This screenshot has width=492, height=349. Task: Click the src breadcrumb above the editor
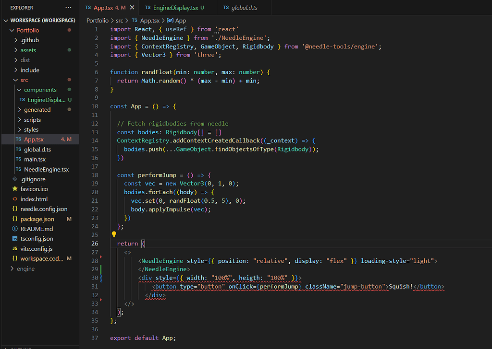click(x=119, y=20)
